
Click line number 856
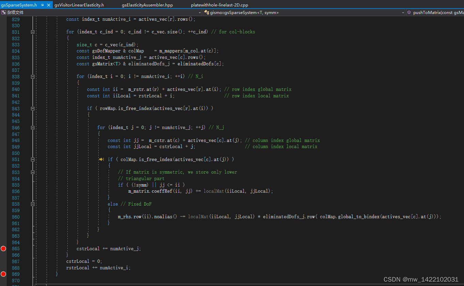coord(16,191)
